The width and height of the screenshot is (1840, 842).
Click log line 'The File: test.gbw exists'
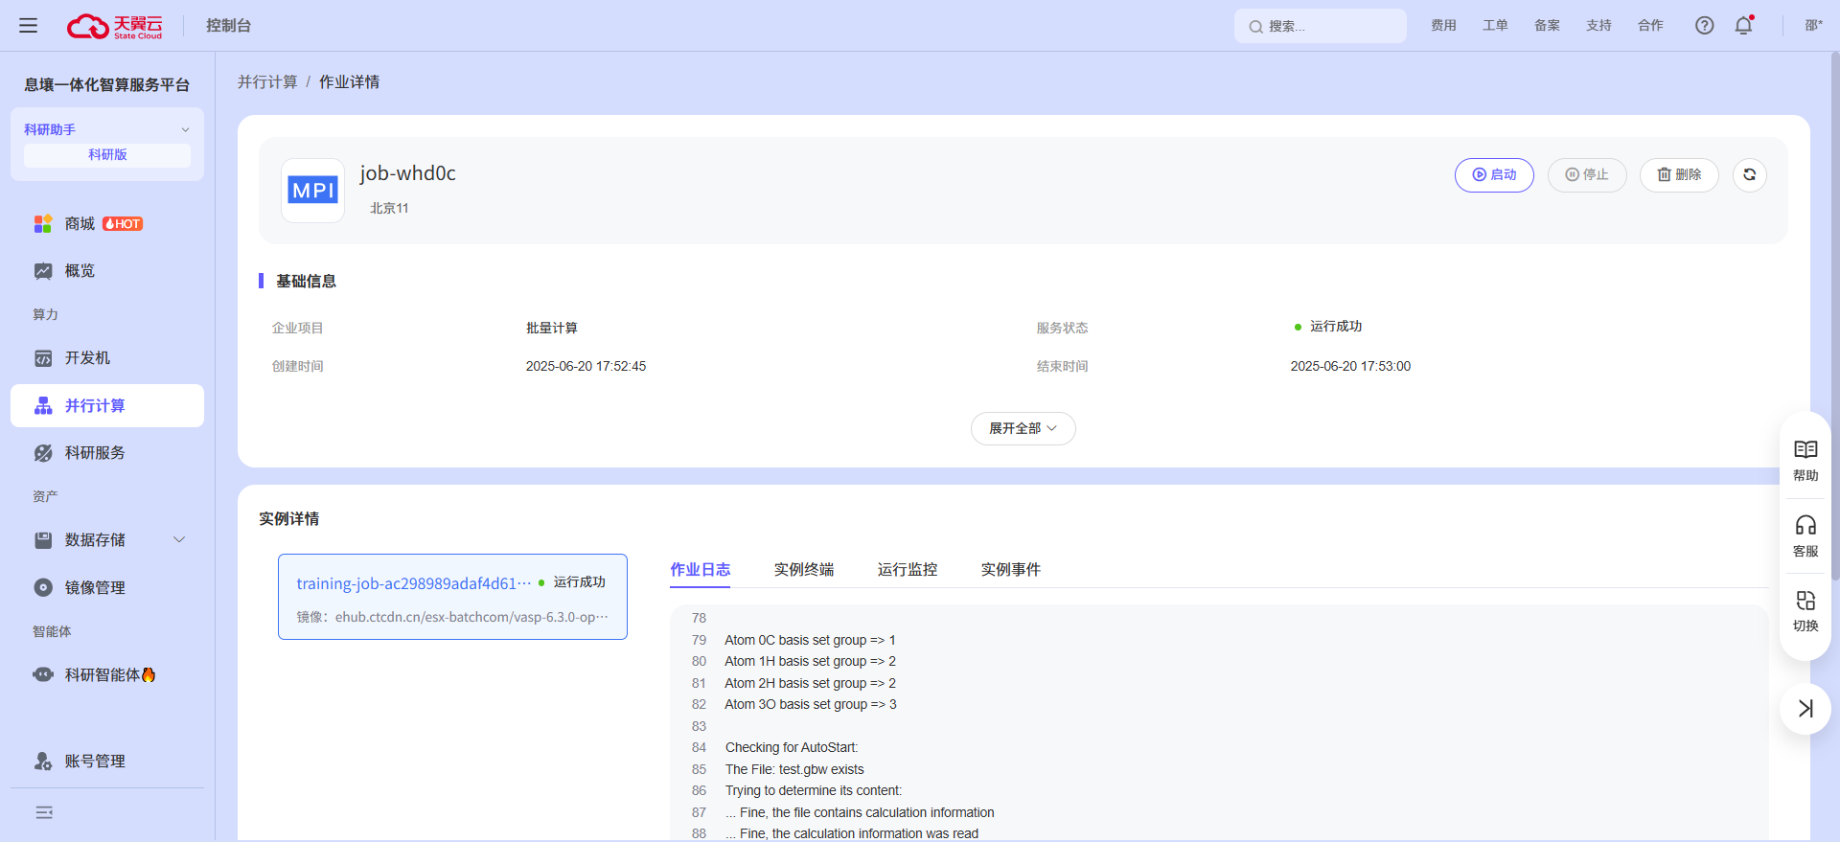[x=794, y=769]
